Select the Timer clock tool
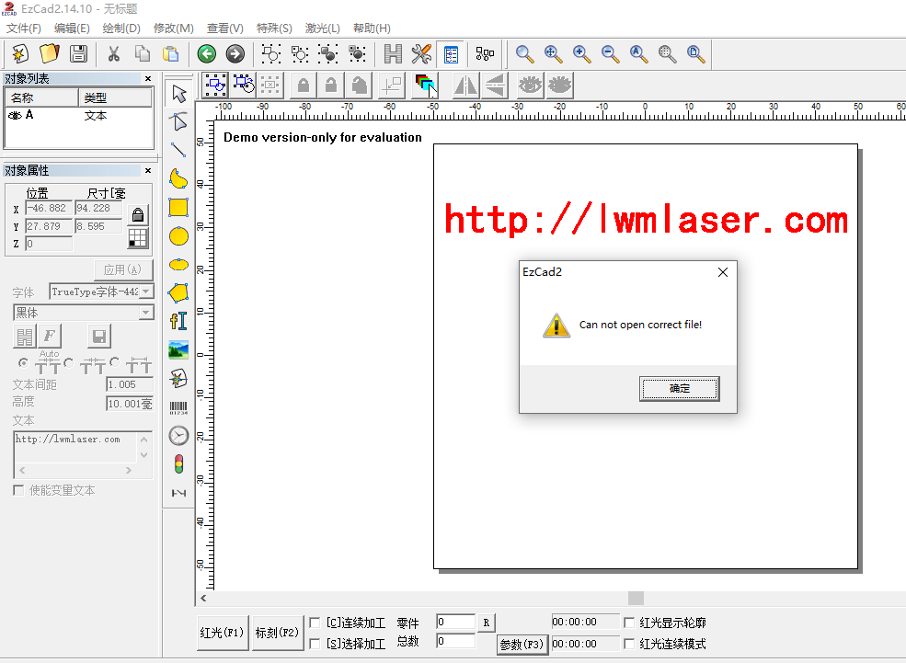The height and width of the screenshot is (663, 906). tap(179, 436)
